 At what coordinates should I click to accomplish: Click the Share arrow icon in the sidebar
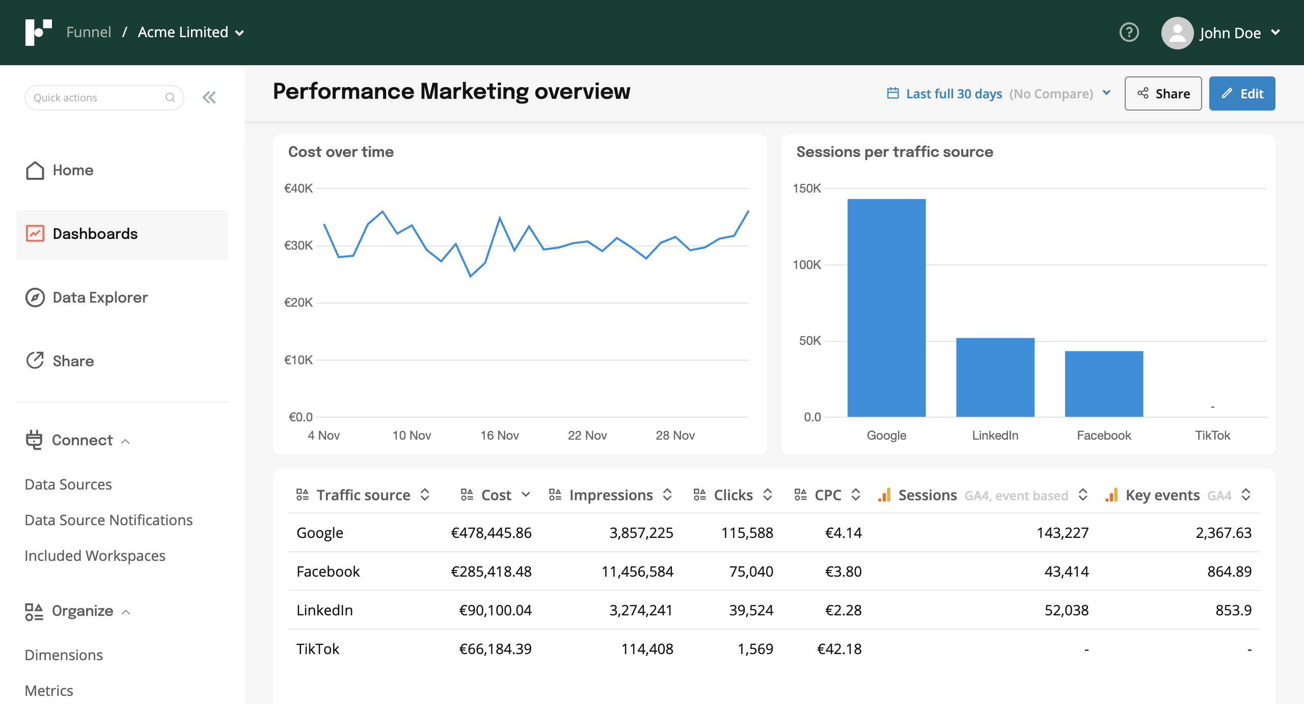35,360
